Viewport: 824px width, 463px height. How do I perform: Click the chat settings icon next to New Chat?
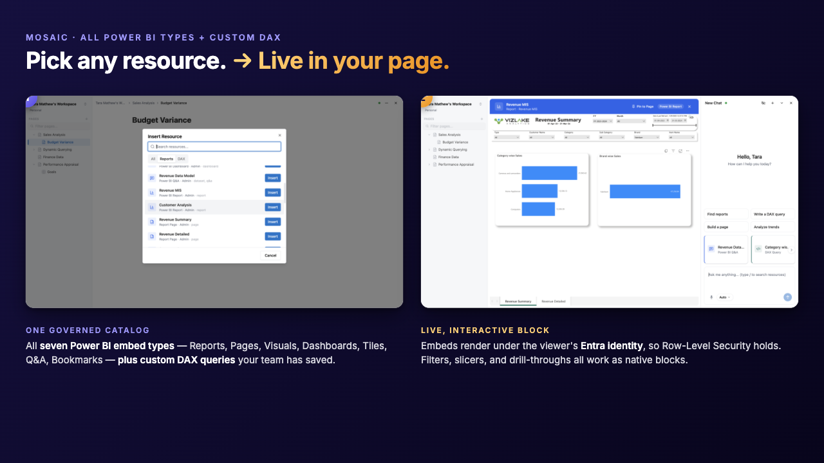pyautogui.click(x=763, y=103)
